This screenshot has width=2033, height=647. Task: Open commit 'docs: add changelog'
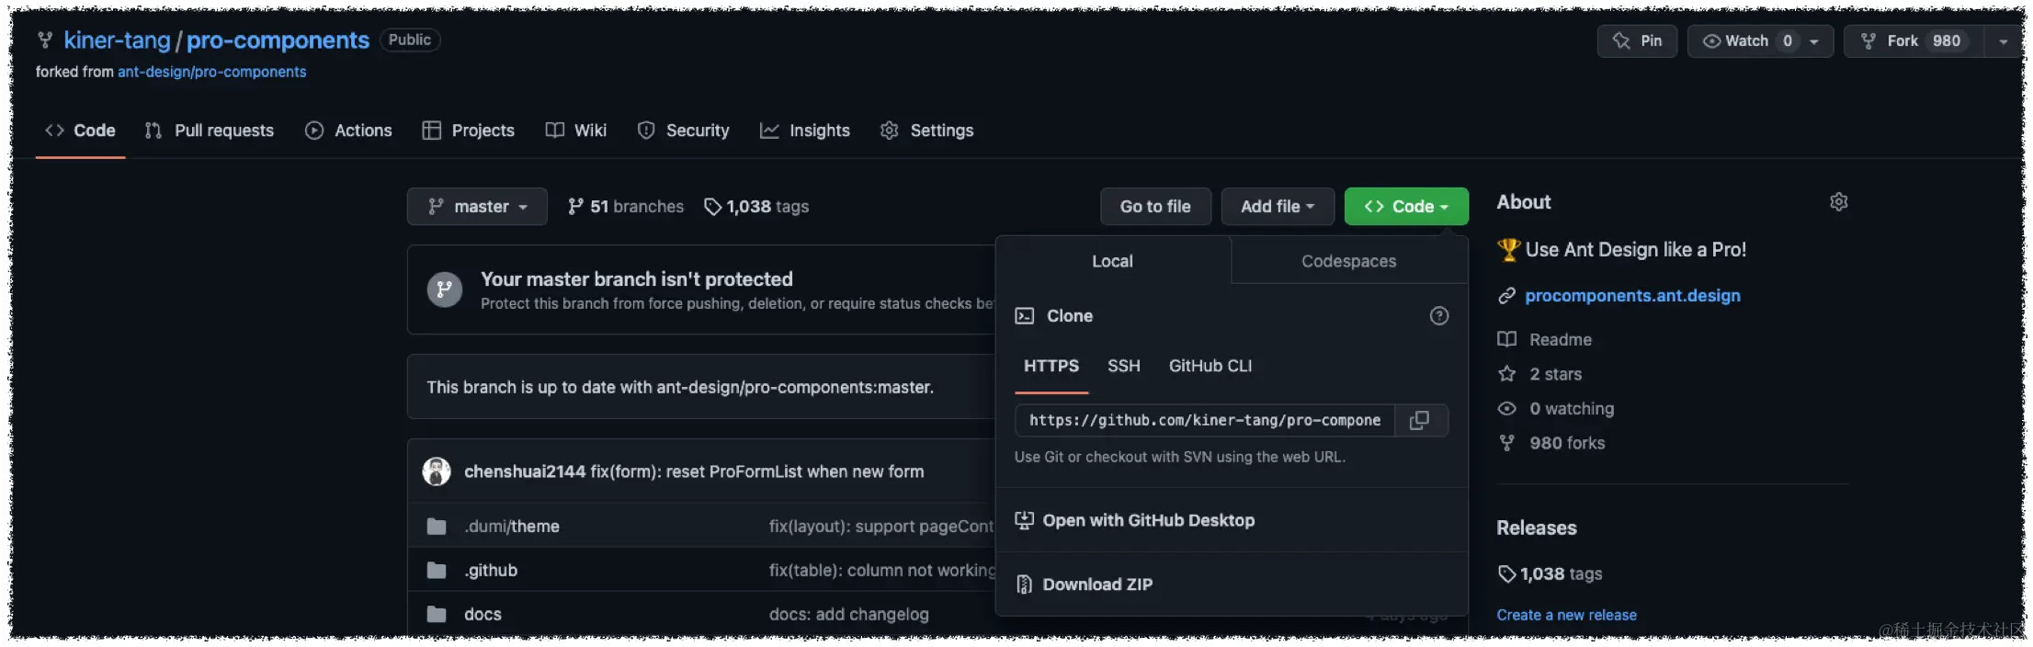[x=849, y=614]
